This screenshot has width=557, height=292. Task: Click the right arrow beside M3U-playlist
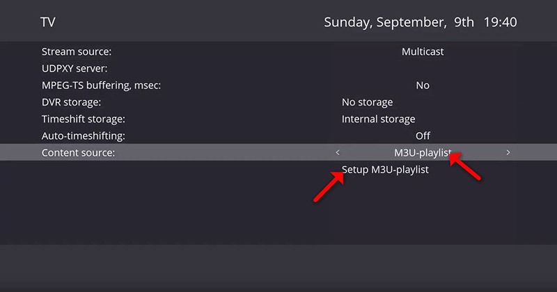tap(508, 152)
